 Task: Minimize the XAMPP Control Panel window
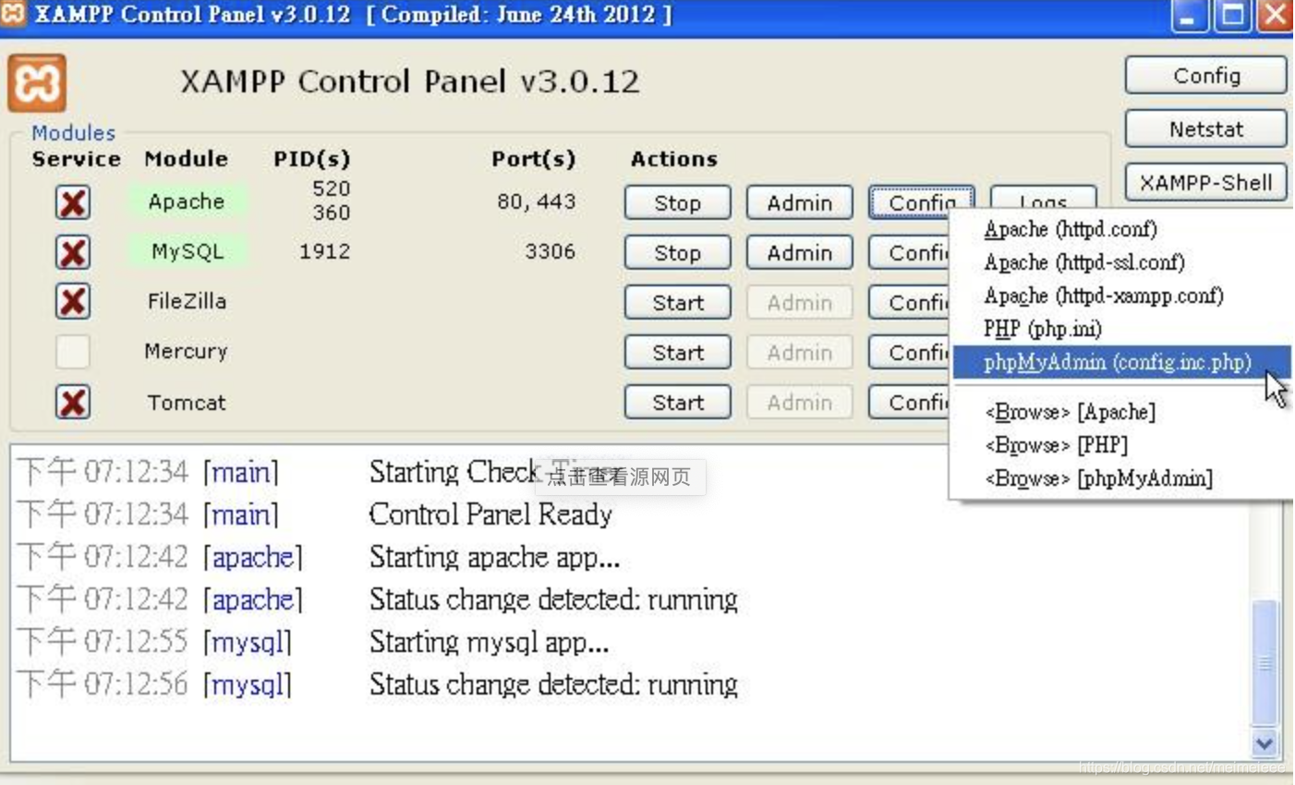[1189, 16]
